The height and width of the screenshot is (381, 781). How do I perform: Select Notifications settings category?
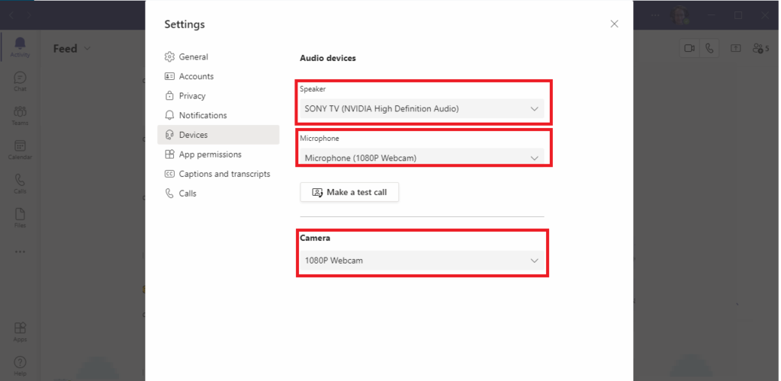point(218,115)
